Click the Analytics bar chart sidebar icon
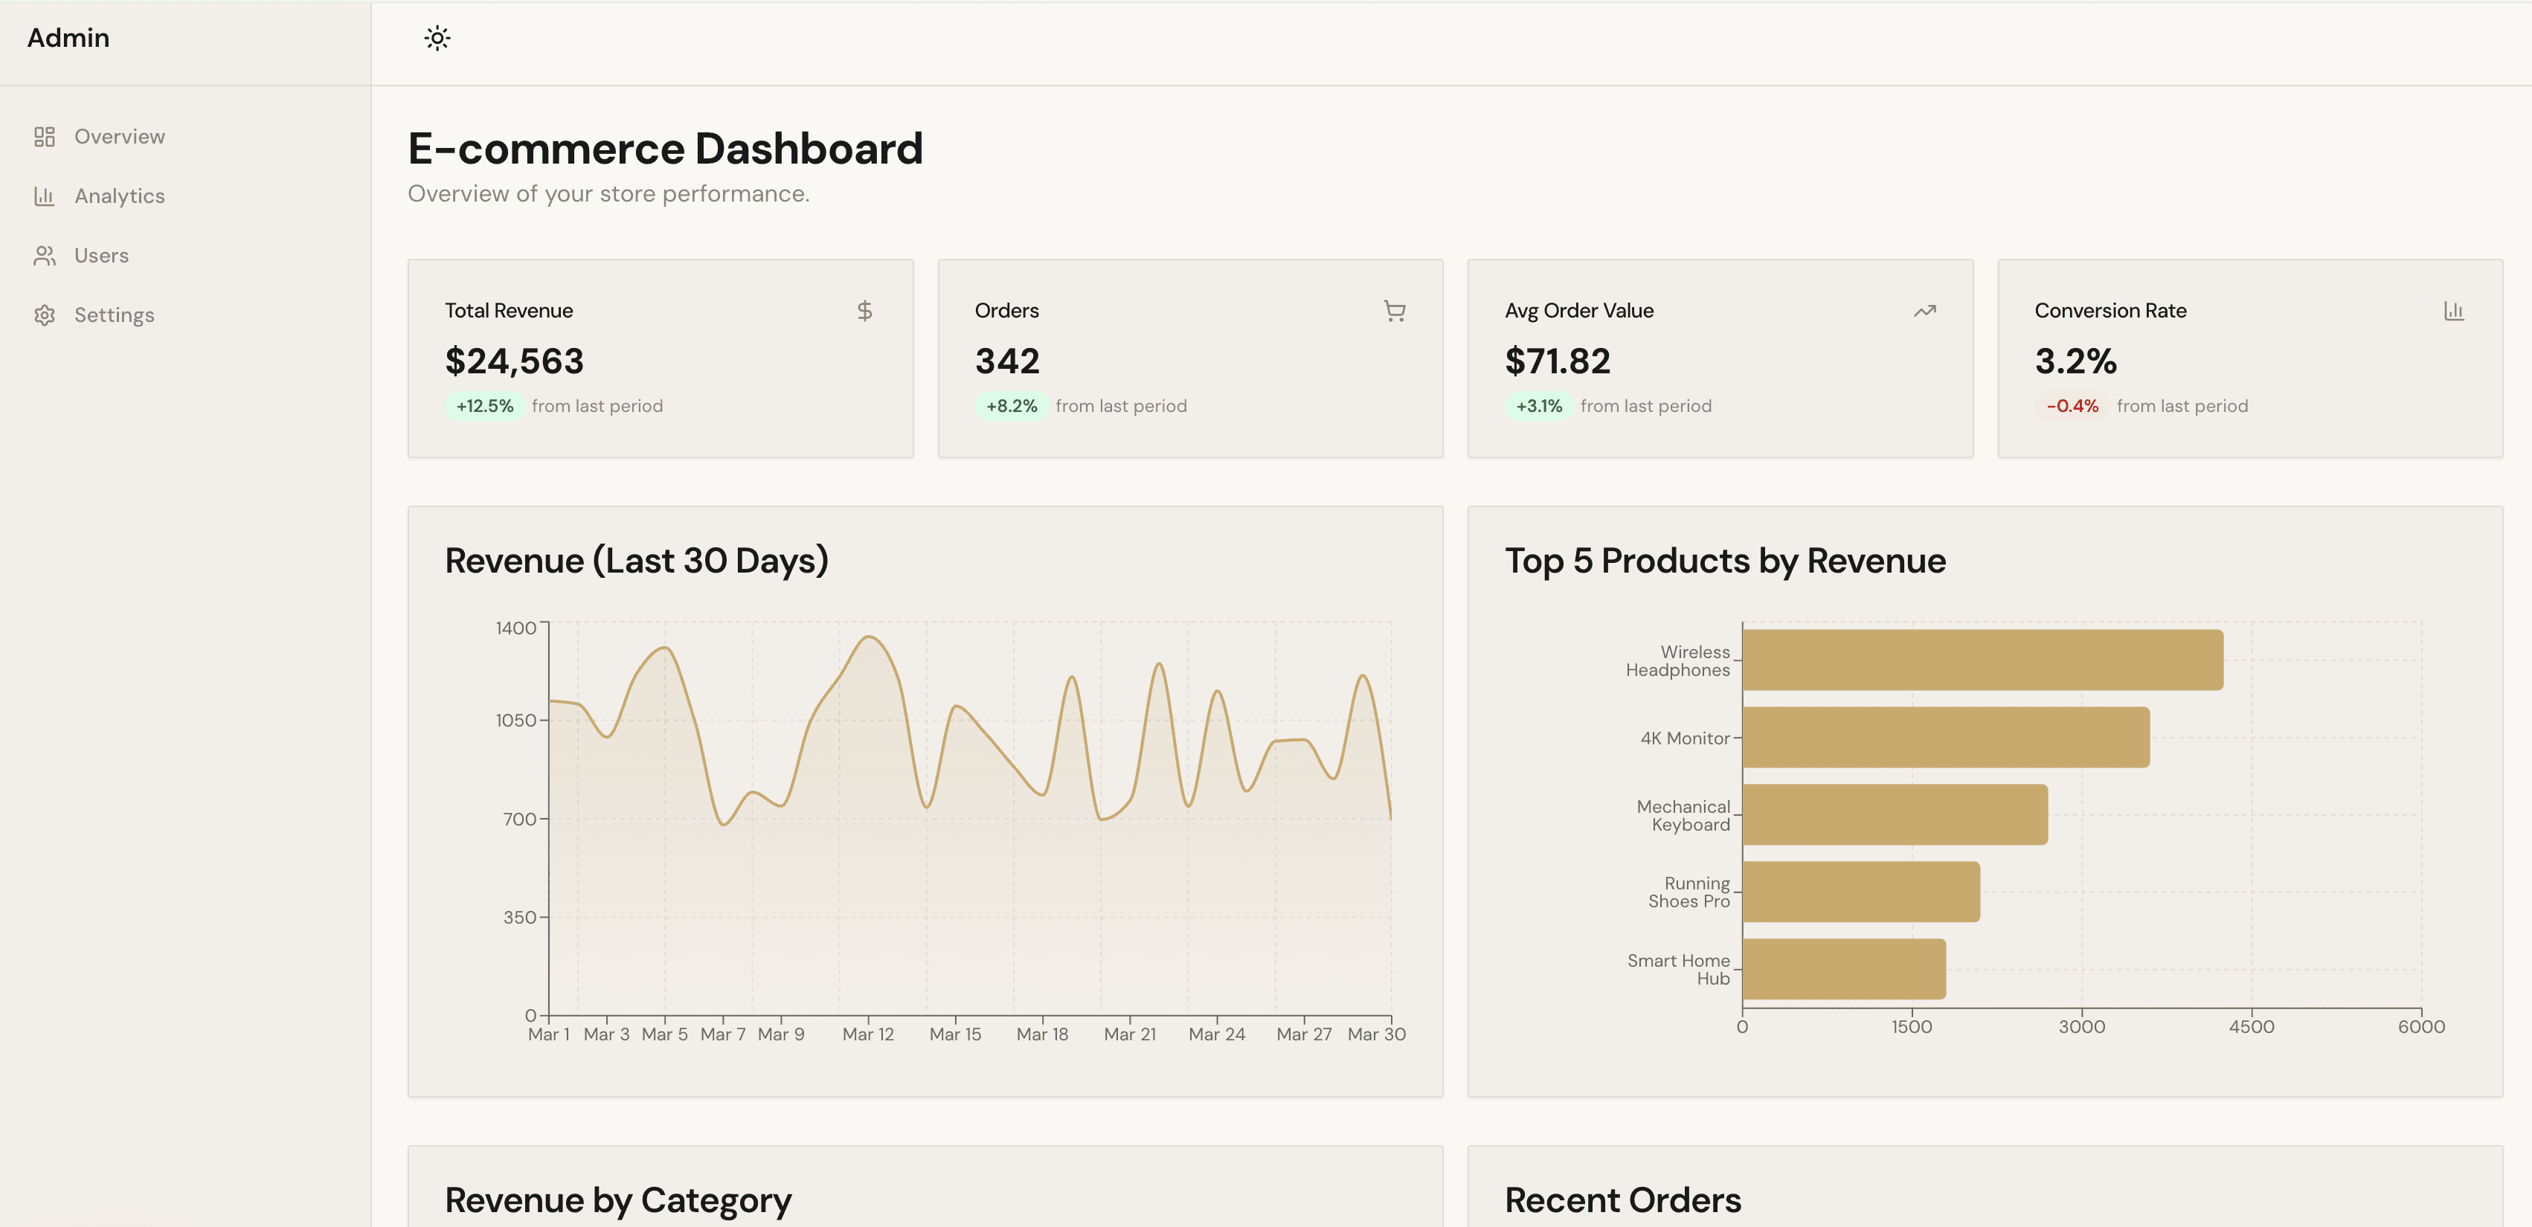 [44, 196]
